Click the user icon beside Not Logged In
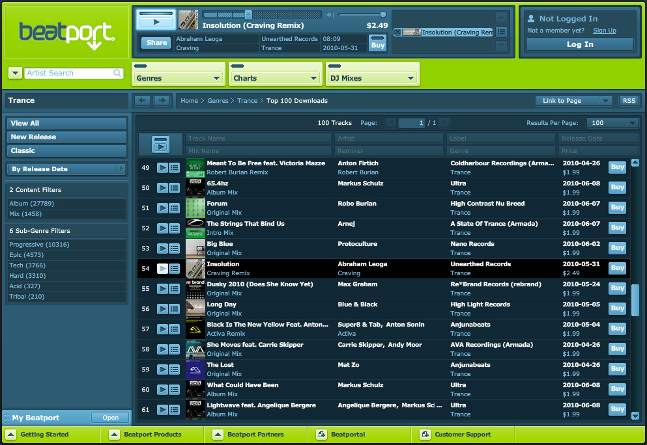 coord(531,18)
